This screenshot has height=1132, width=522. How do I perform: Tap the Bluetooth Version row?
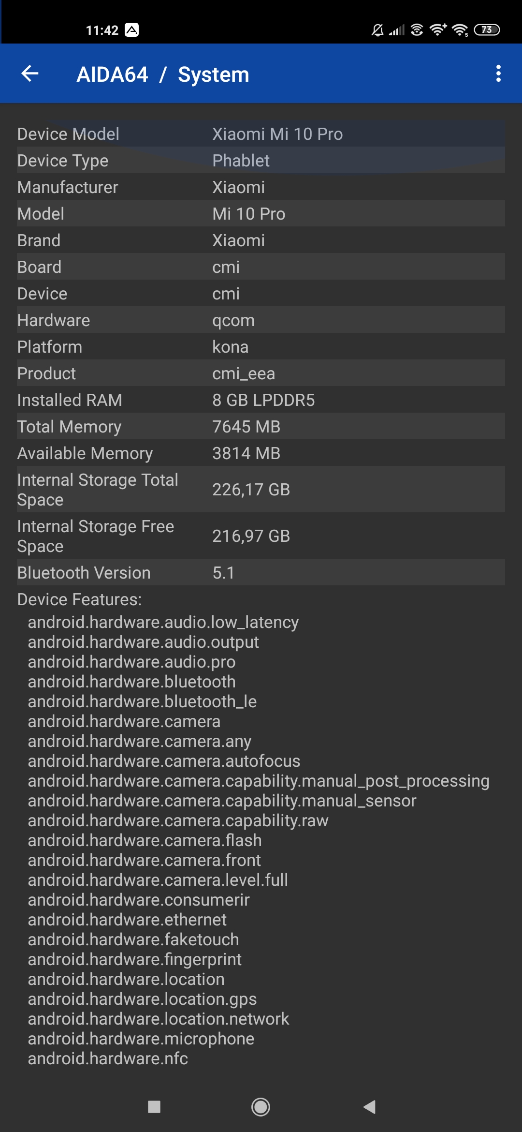coord(261,573)
